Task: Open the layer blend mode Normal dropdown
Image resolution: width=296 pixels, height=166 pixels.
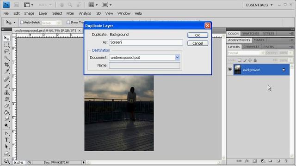Action: click(x=246, y=53)
